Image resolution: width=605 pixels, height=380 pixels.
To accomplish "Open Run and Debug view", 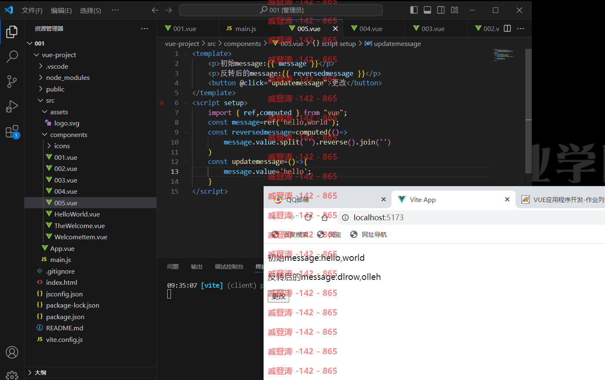I will 12,106.
